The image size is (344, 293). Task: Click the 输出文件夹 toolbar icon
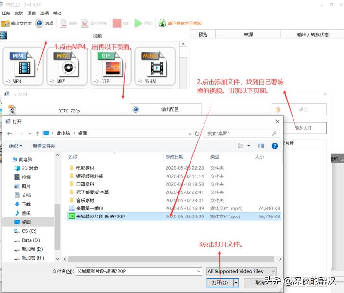point(5,23)
